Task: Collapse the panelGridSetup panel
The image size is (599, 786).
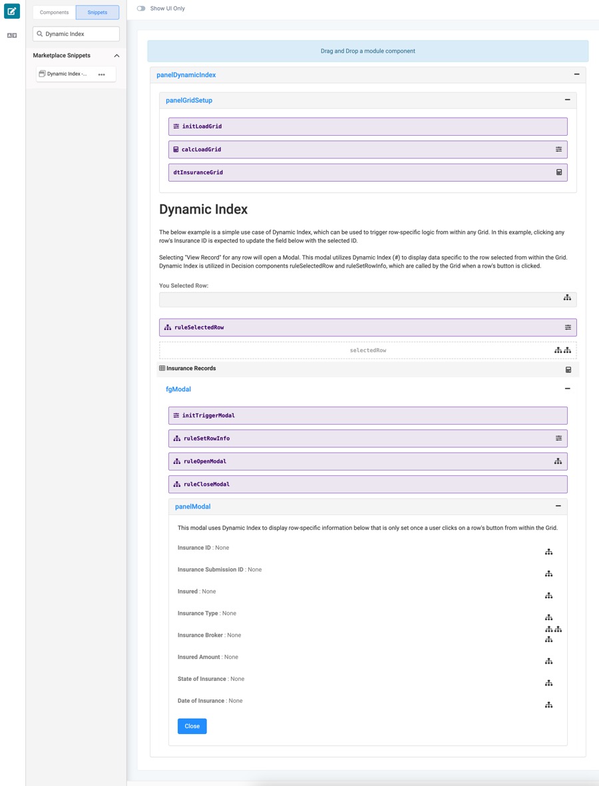Action: (568, 100)
